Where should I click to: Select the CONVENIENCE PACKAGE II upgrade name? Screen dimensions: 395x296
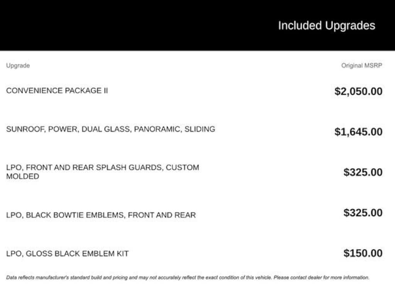tap(57, 91)
